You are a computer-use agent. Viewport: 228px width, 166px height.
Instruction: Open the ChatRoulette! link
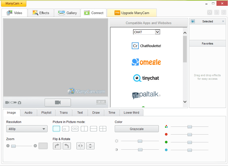coord(146,46)
